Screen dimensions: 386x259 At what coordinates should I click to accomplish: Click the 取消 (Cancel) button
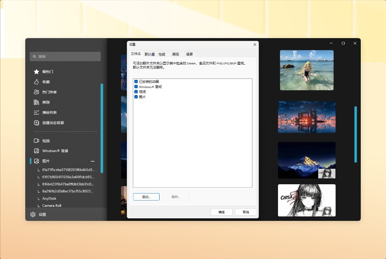(246, 212)
